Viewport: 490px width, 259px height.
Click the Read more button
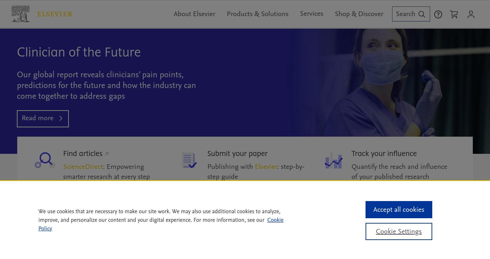point(43,118)
